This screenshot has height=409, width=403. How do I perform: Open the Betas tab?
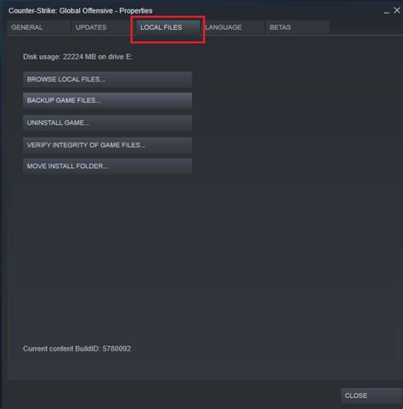(x=298, y=27)
